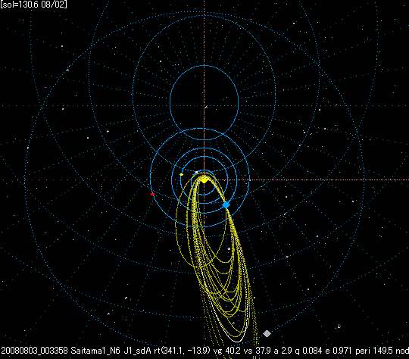Click the gray diamond marker near bottom
This screenshot has width=409, height=359.
click(267, 333)
